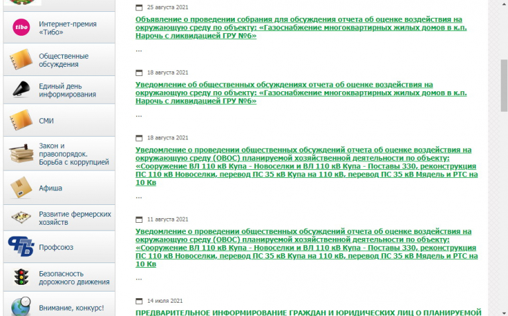Open the Общественные обсуждения sidebar section
The height and width of the screenshot is (316, 508).
pyautogui.click(x=63, y=61)
